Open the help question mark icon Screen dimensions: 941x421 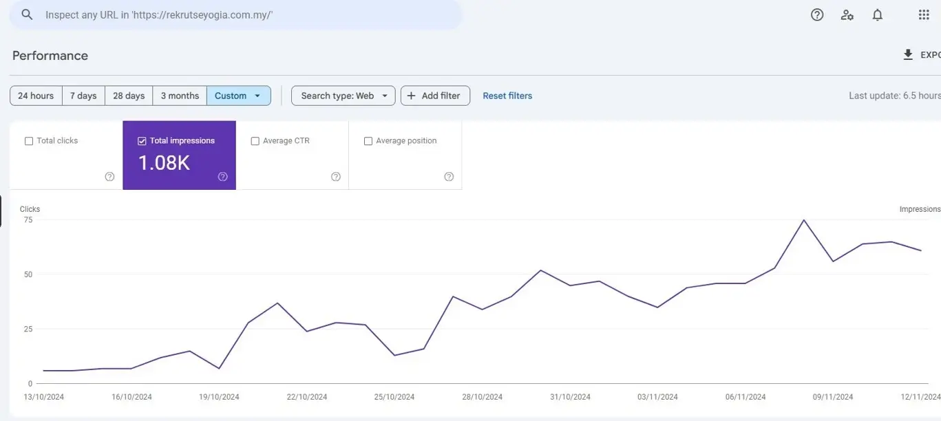(816, 14)
